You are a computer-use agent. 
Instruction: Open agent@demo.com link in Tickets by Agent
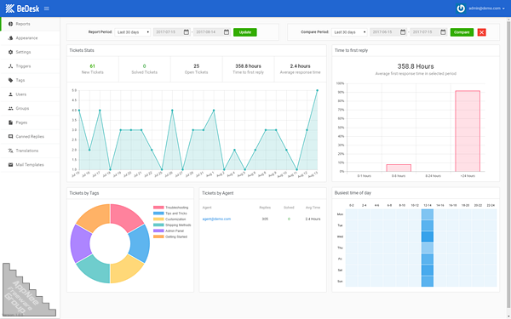tap(216, 219)
